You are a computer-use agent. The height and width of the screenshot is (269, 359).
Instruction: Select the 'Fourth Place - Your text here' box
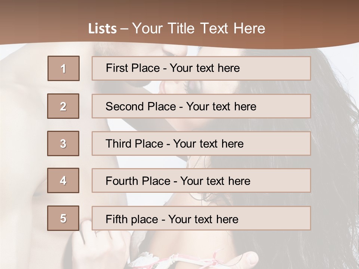coord(201,180)
